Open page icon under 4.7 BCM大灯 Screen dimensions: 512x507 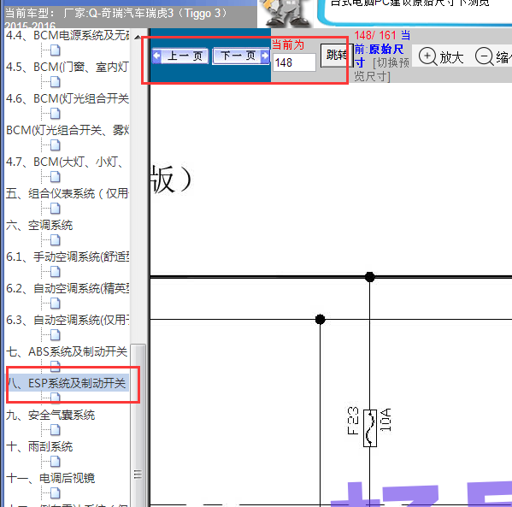(x=56, y=177)
